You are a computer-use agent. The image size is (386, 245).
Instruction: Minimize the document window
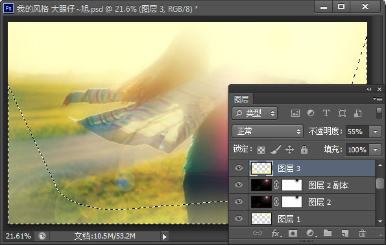coord(324,7)
